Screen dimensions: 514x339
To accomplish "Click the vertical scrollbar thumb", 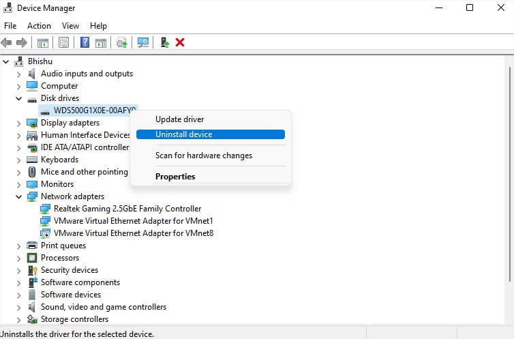I will point(510,174).
